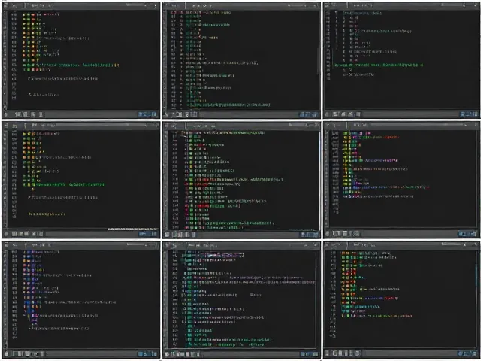Click the blue status indicator in middle-left editor
The height and width of the screenshot is (361, 481).
pyautogui.click(x=147, y=234)
